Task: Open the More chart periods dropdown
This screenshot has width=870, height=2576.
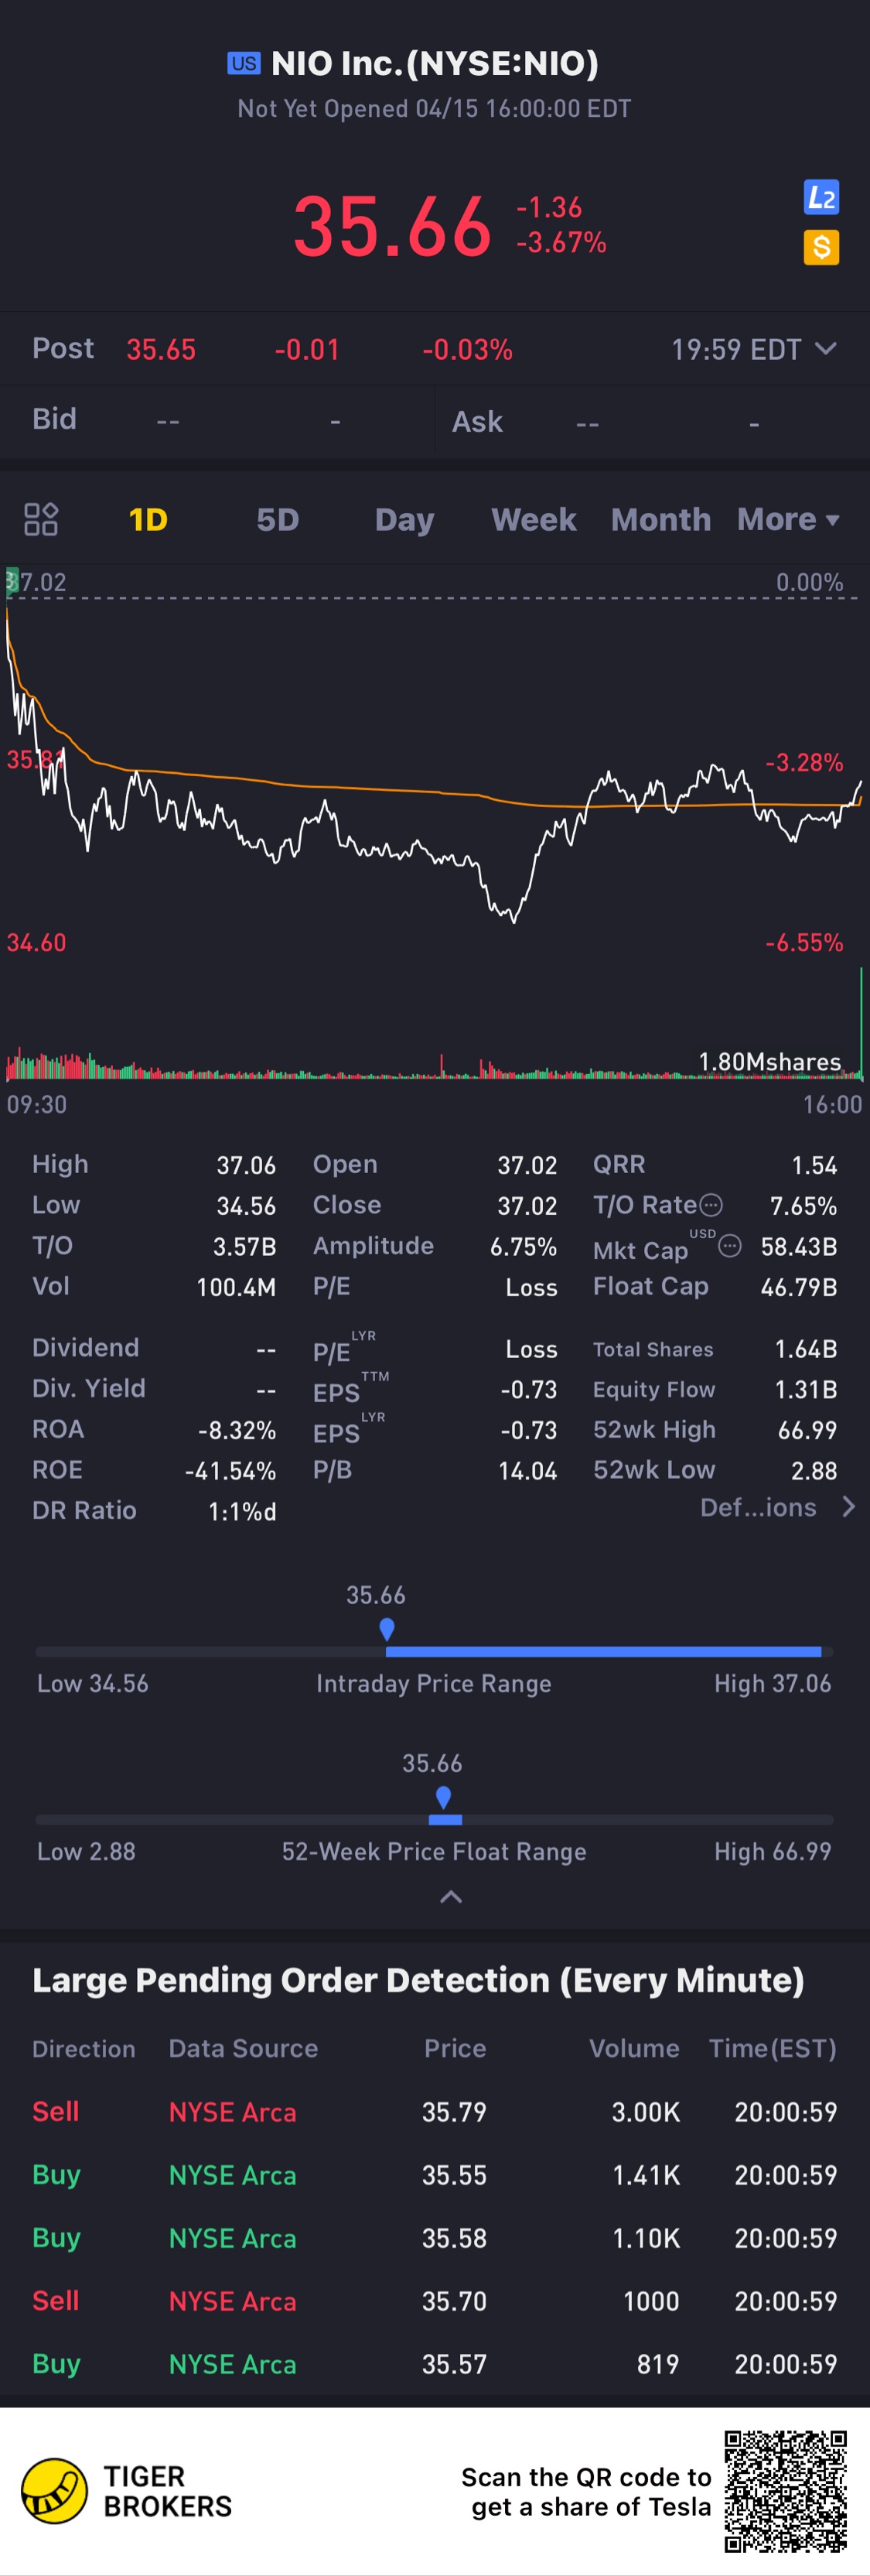Action: click(x=788, y=520)
